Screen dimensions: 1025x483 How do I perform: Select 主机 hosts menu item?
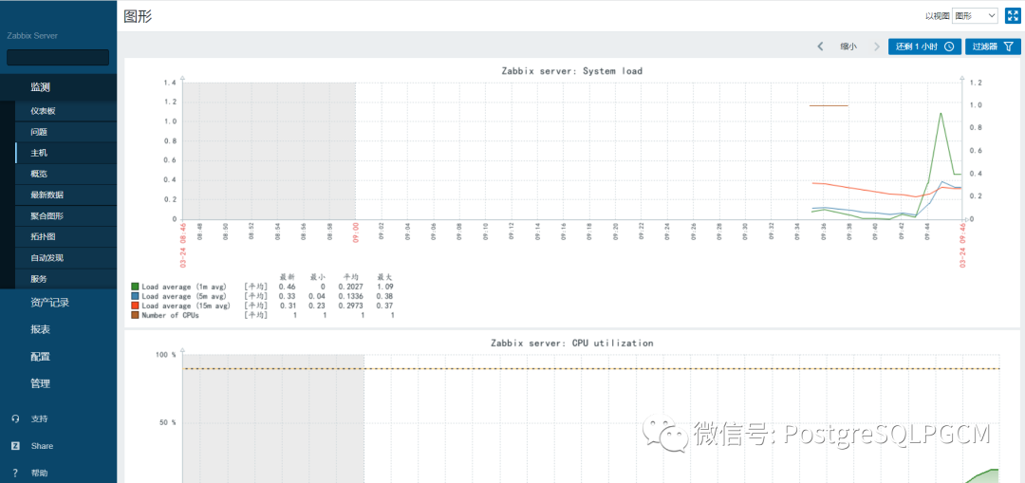(x=65, y=152)
